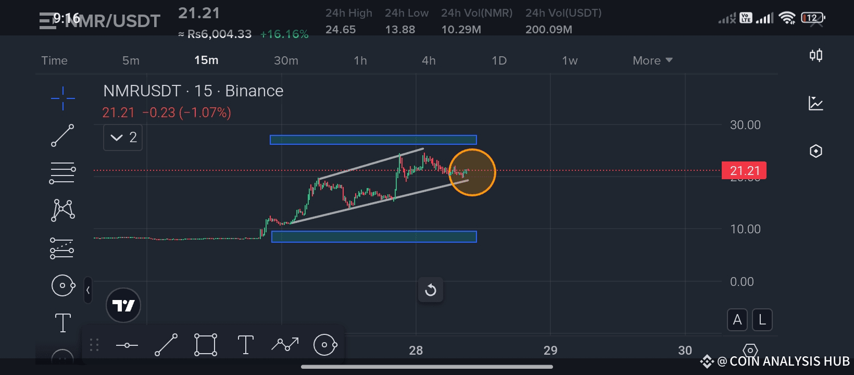Open the indicators line-chart icon

pos(816,103)
